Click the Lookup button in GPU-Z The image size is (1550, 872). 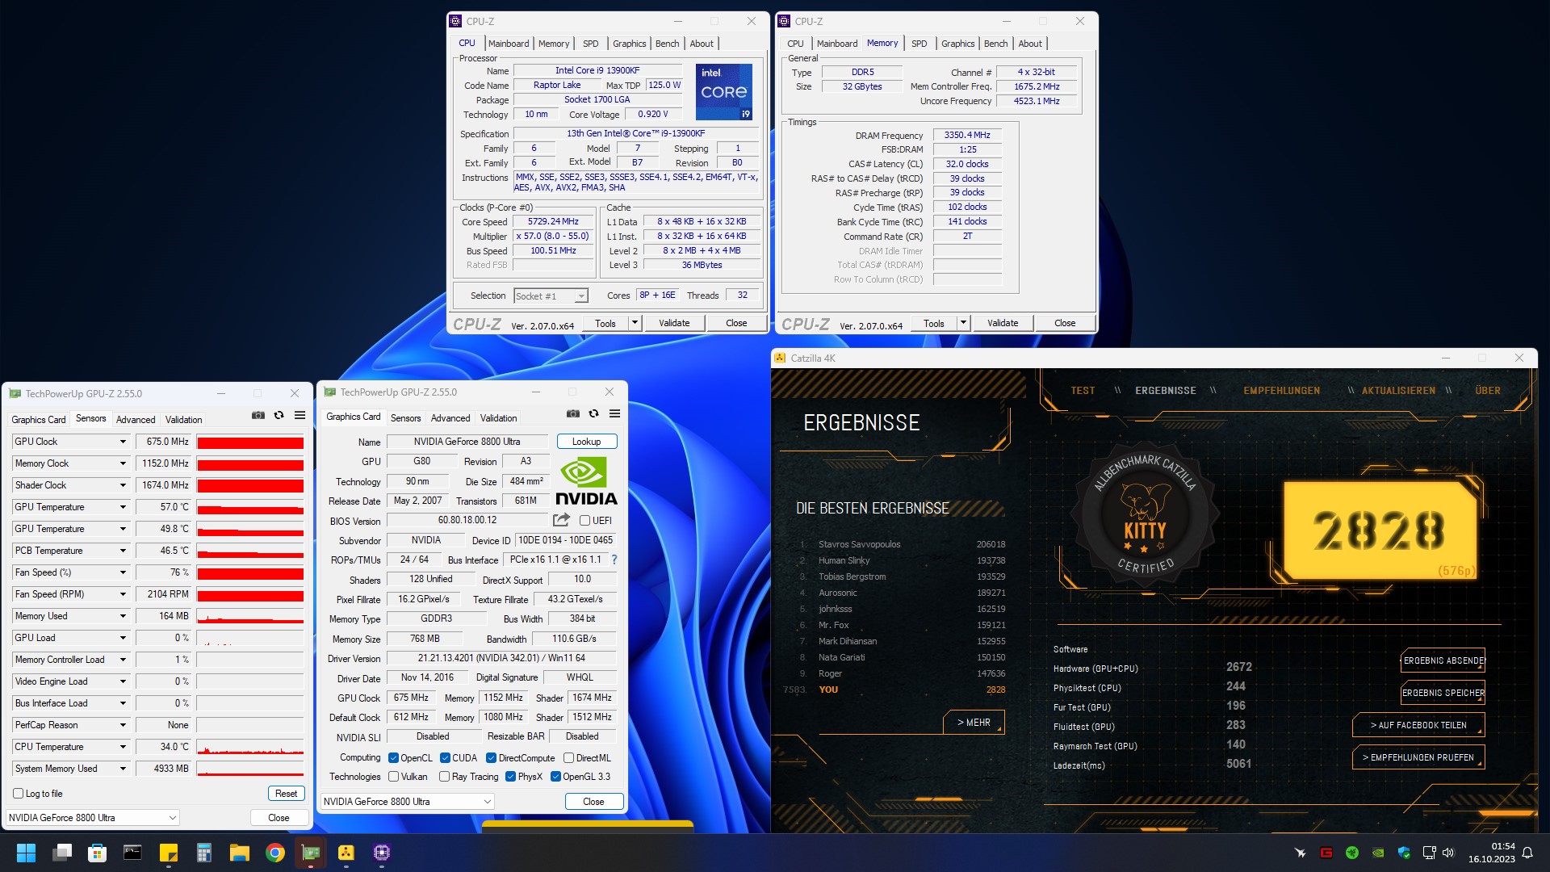(587, 442)
